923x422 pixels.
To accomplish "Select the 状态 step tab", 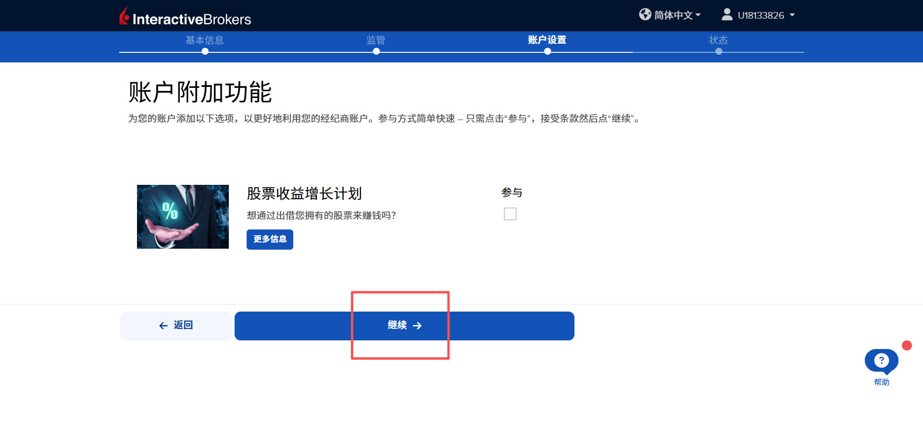I will coord(718,40).
